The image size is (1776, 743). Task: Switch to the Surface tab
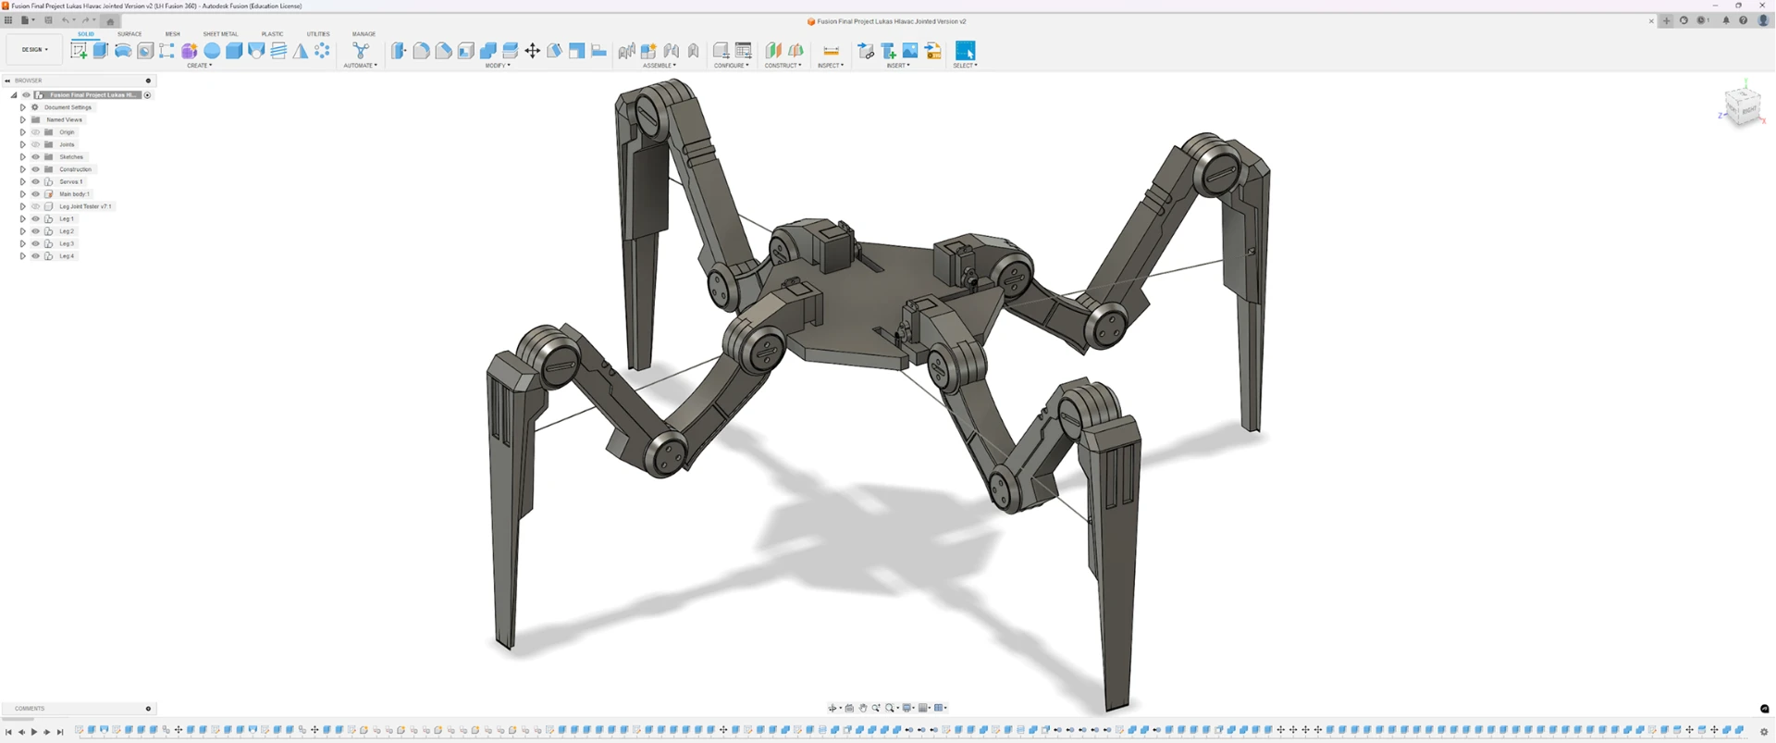point(129,34)
